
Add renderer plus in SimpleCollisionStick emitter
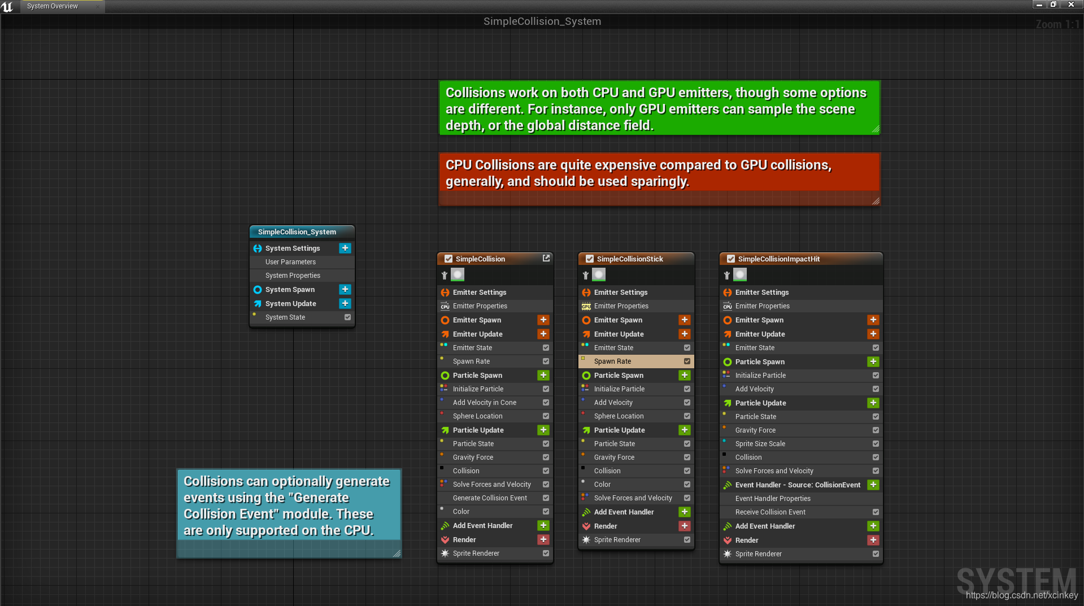point(685,526)
